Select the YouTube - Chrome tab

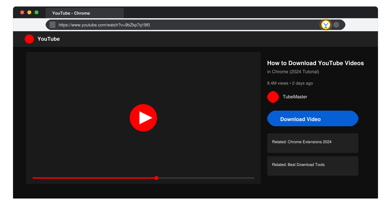(x=85, y=13)
